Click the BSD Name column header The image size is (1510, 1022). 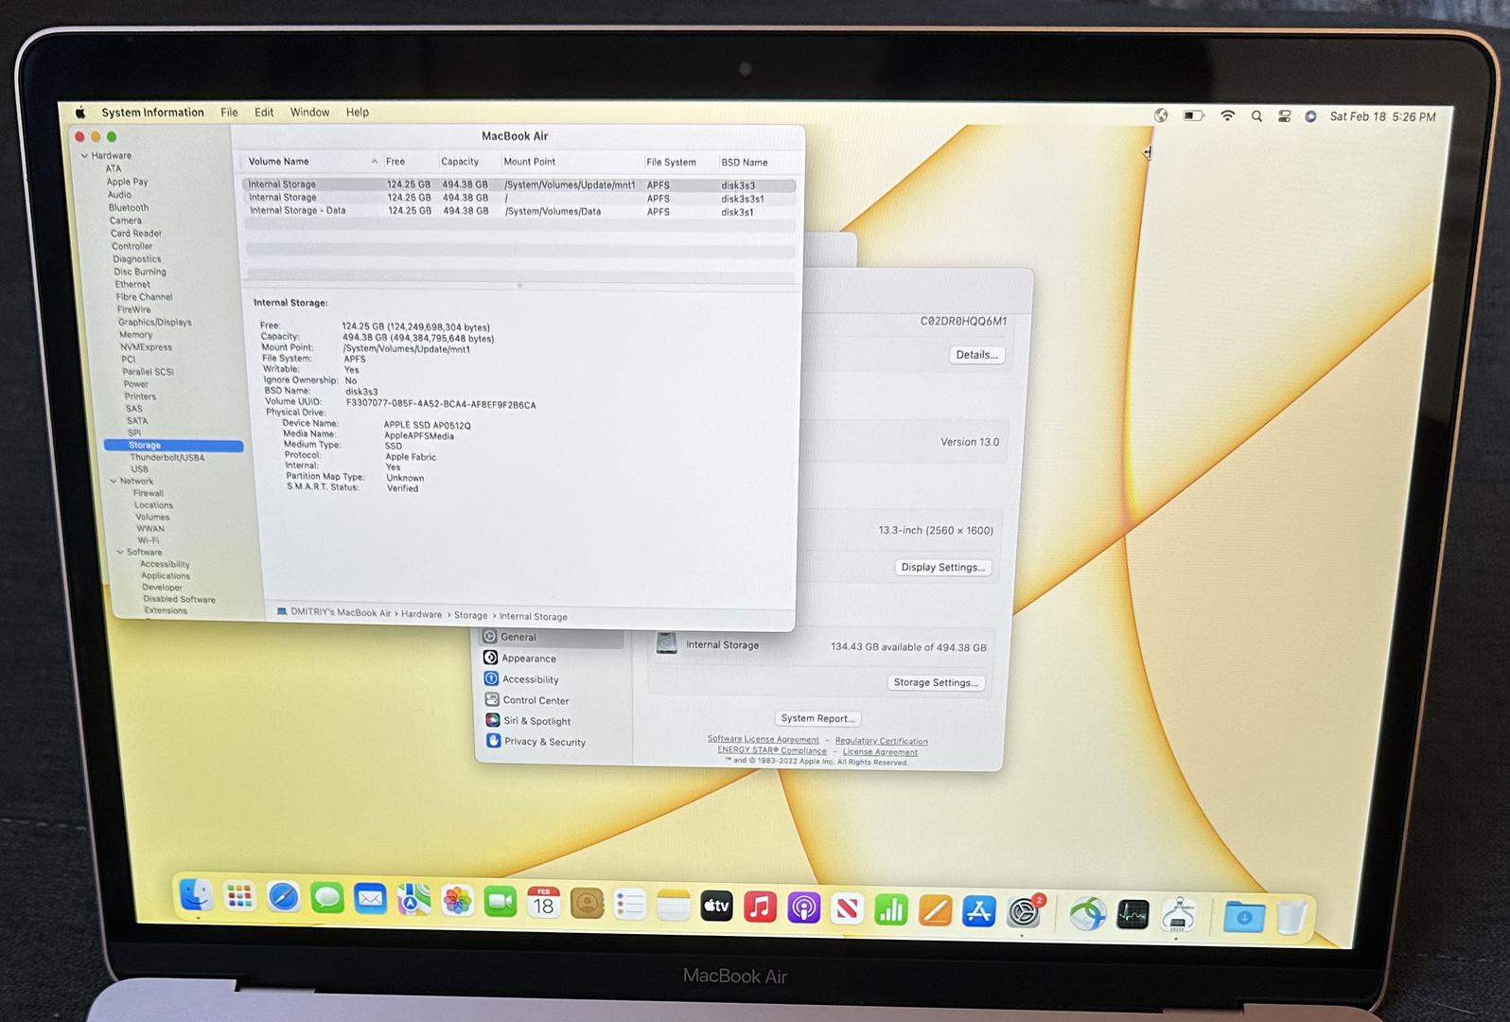(x=745, y=162)
